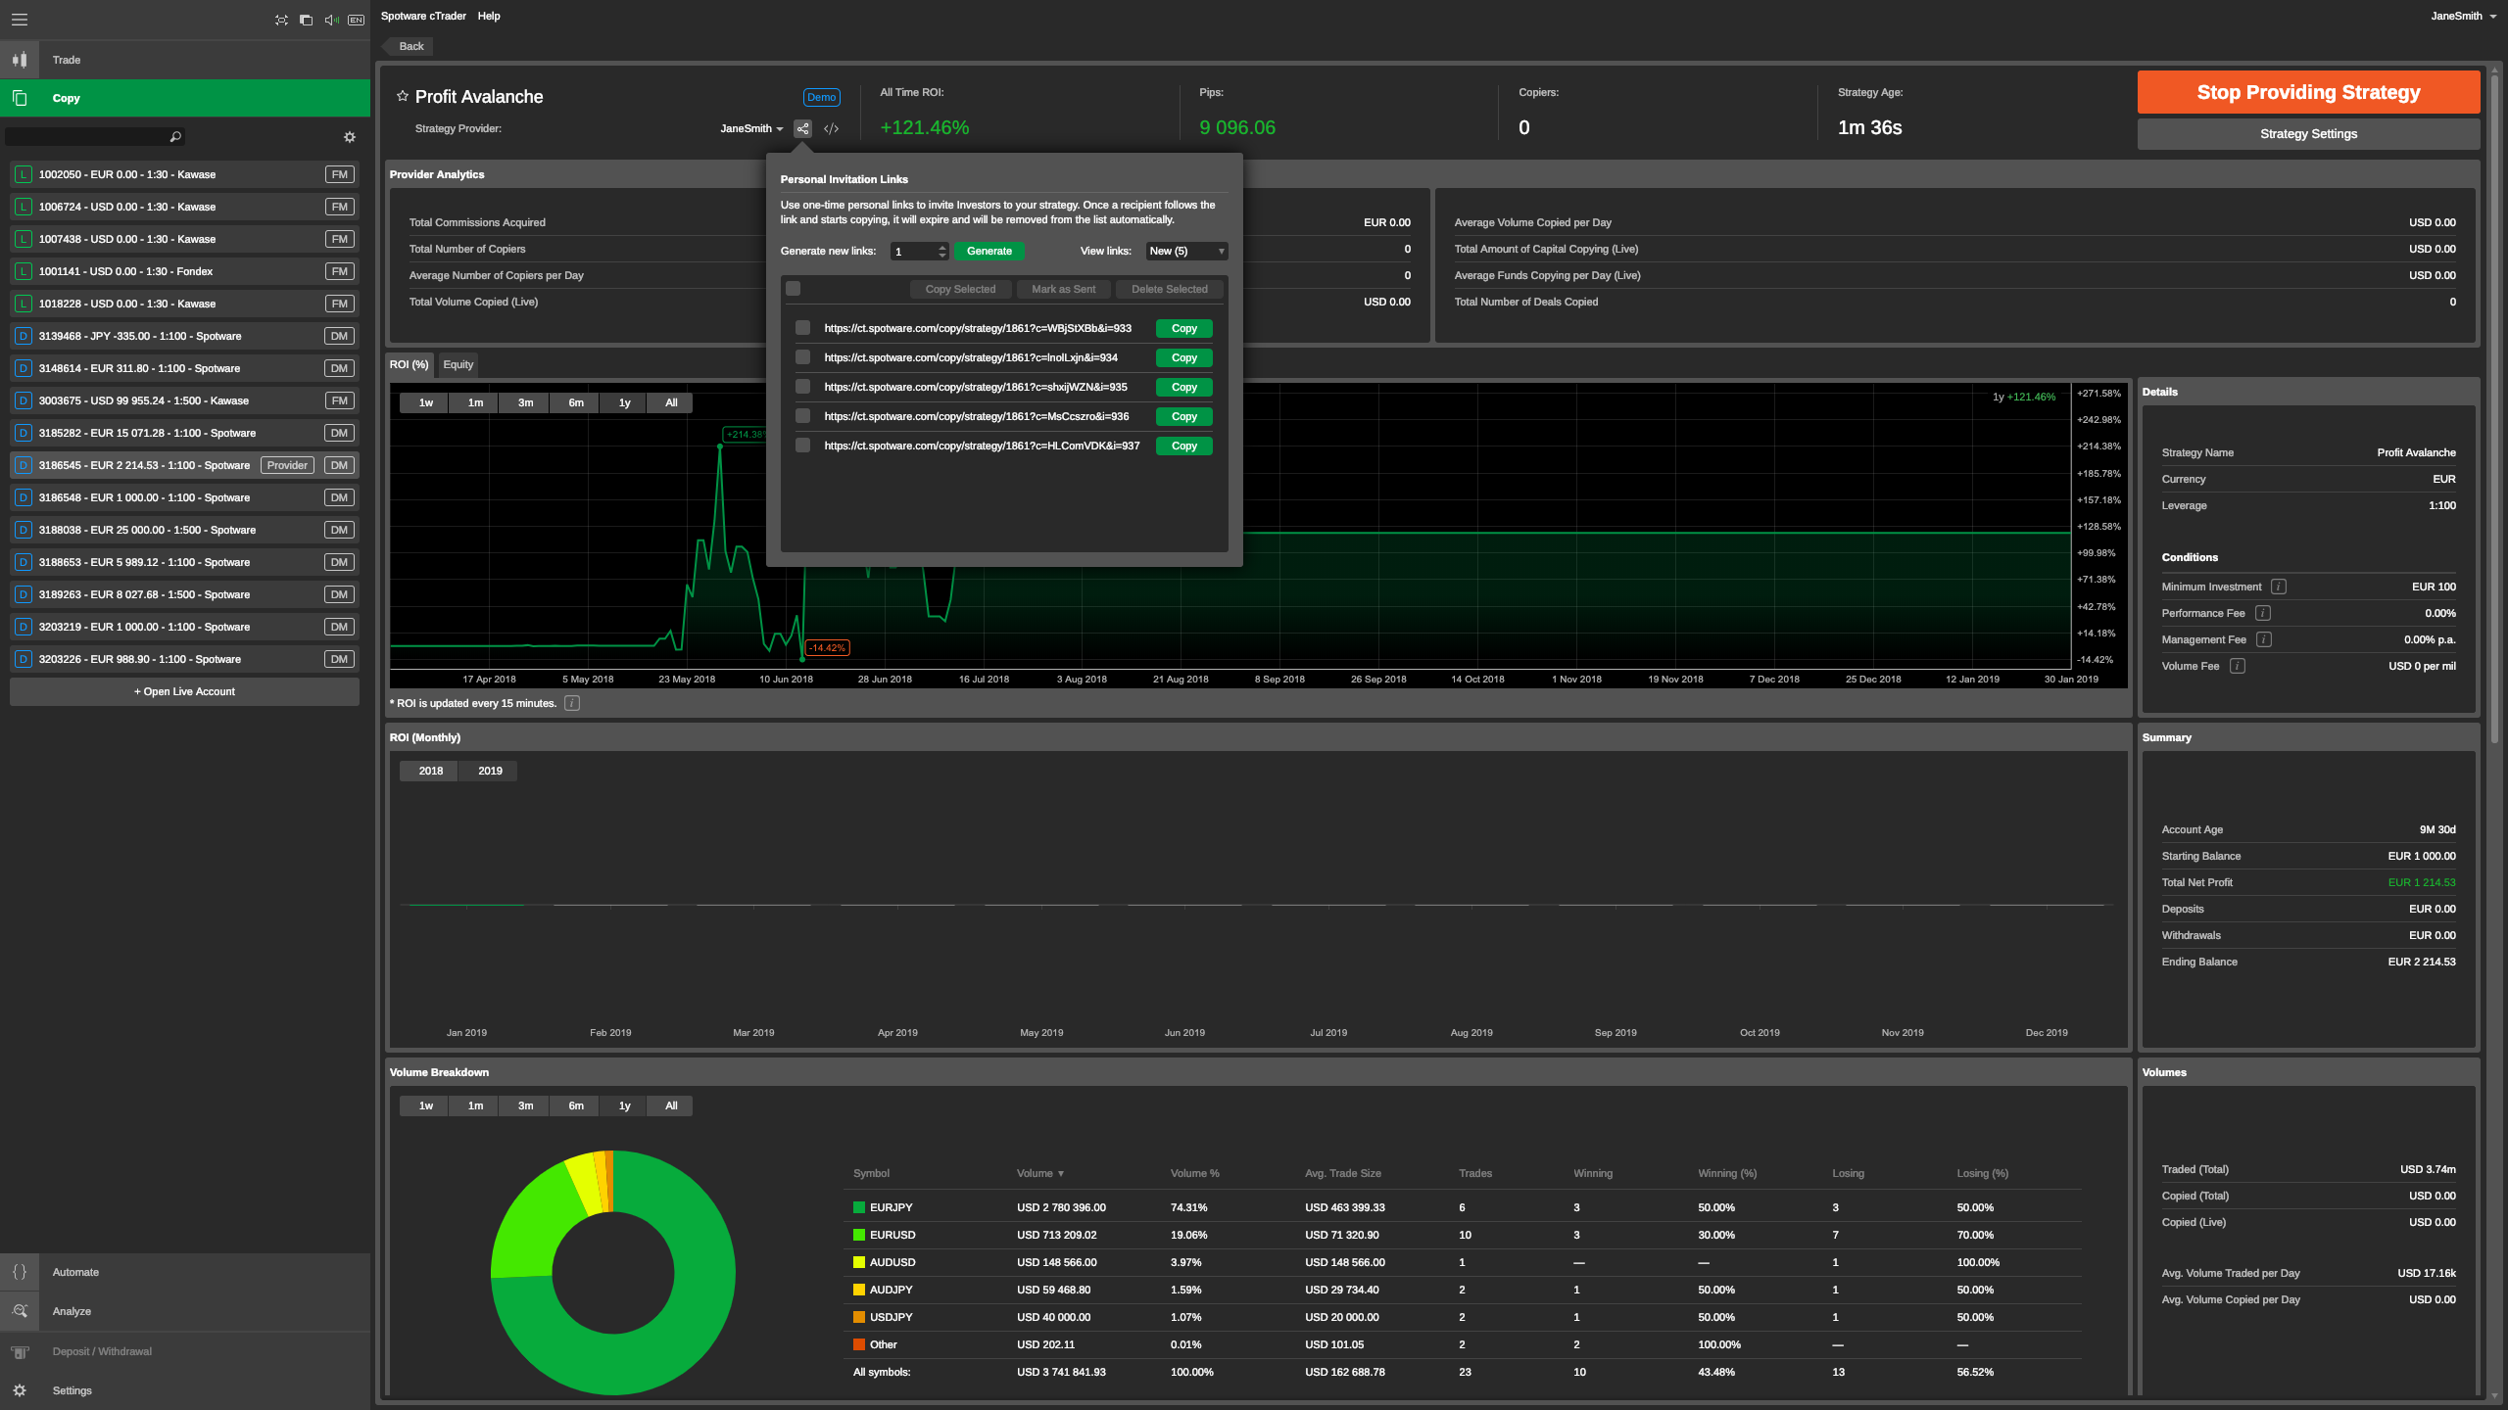2508x1410 pixels.
Task: Open the detached windows layout icon
Action: pyautogui.click(x=306, y=20)
